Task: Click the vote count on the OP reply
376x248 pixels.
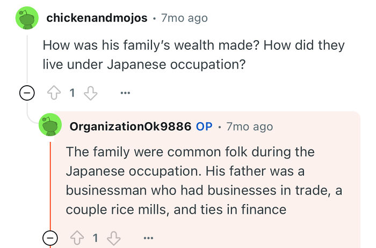Action: click(96, 238)
